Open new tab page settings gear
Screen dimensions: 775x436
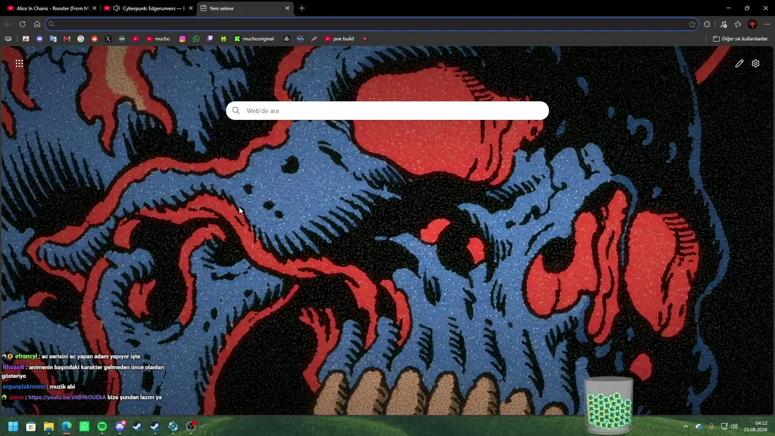click(x=756, y=64)
